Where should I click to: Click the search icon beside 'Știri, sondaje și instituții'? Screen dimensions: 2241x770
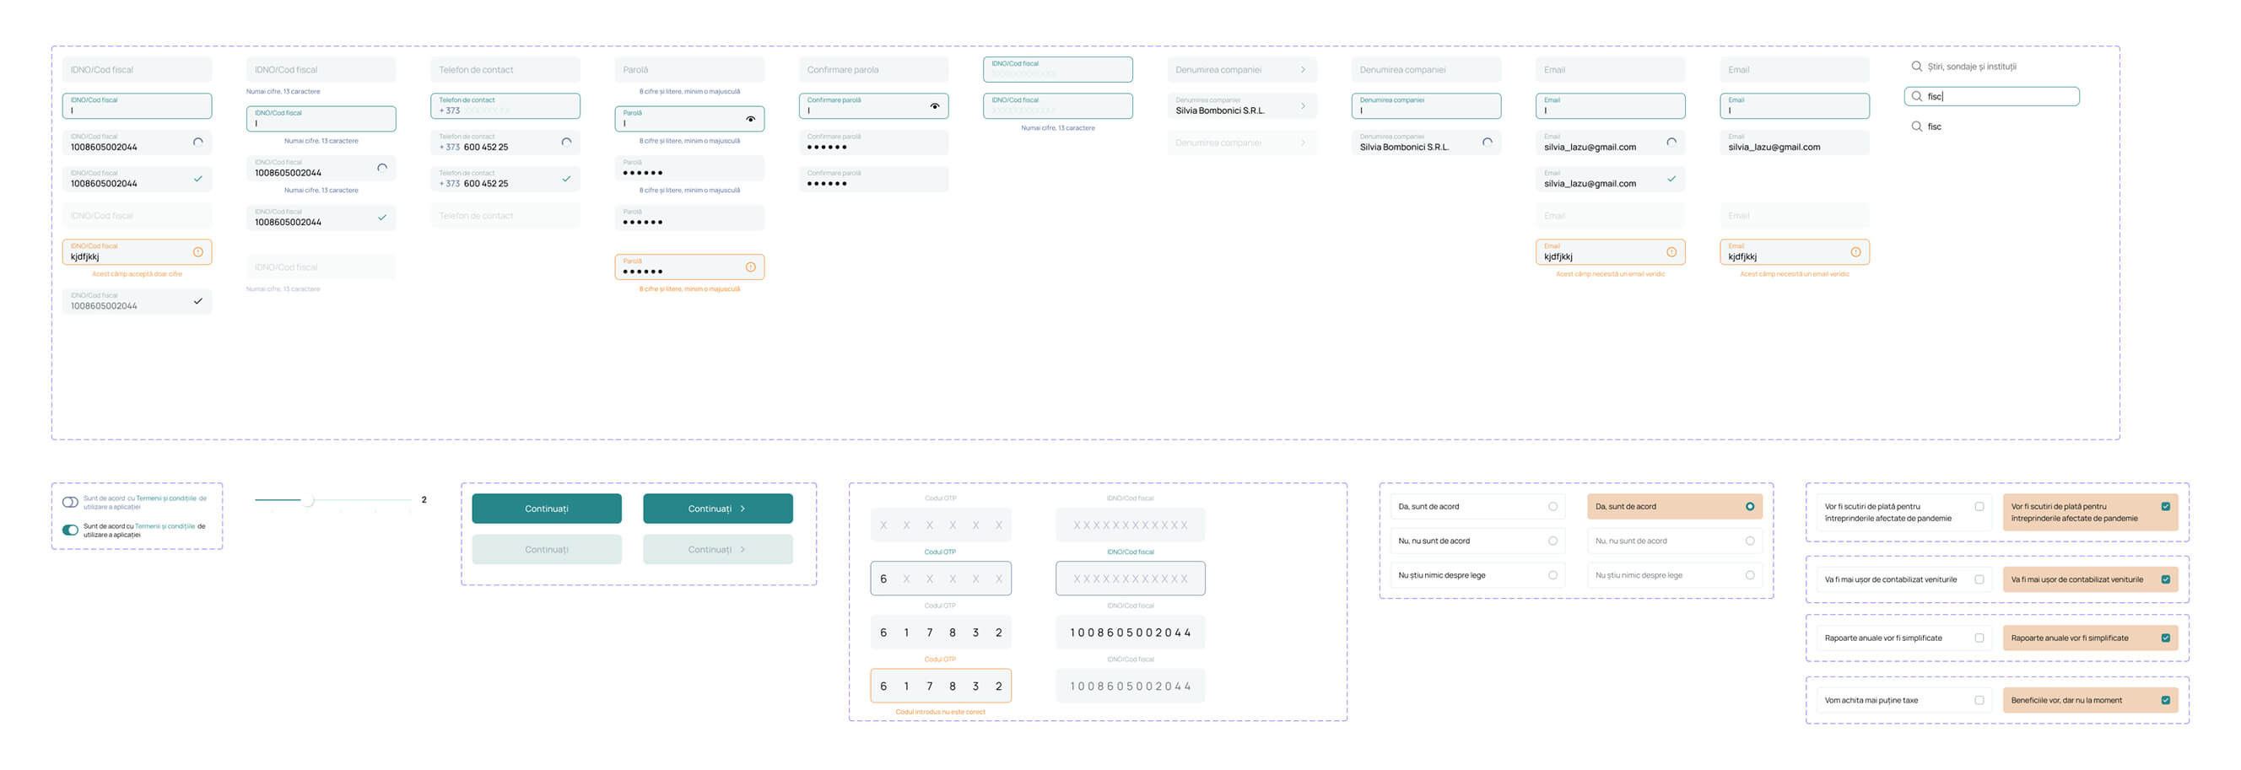point(1915,66)
